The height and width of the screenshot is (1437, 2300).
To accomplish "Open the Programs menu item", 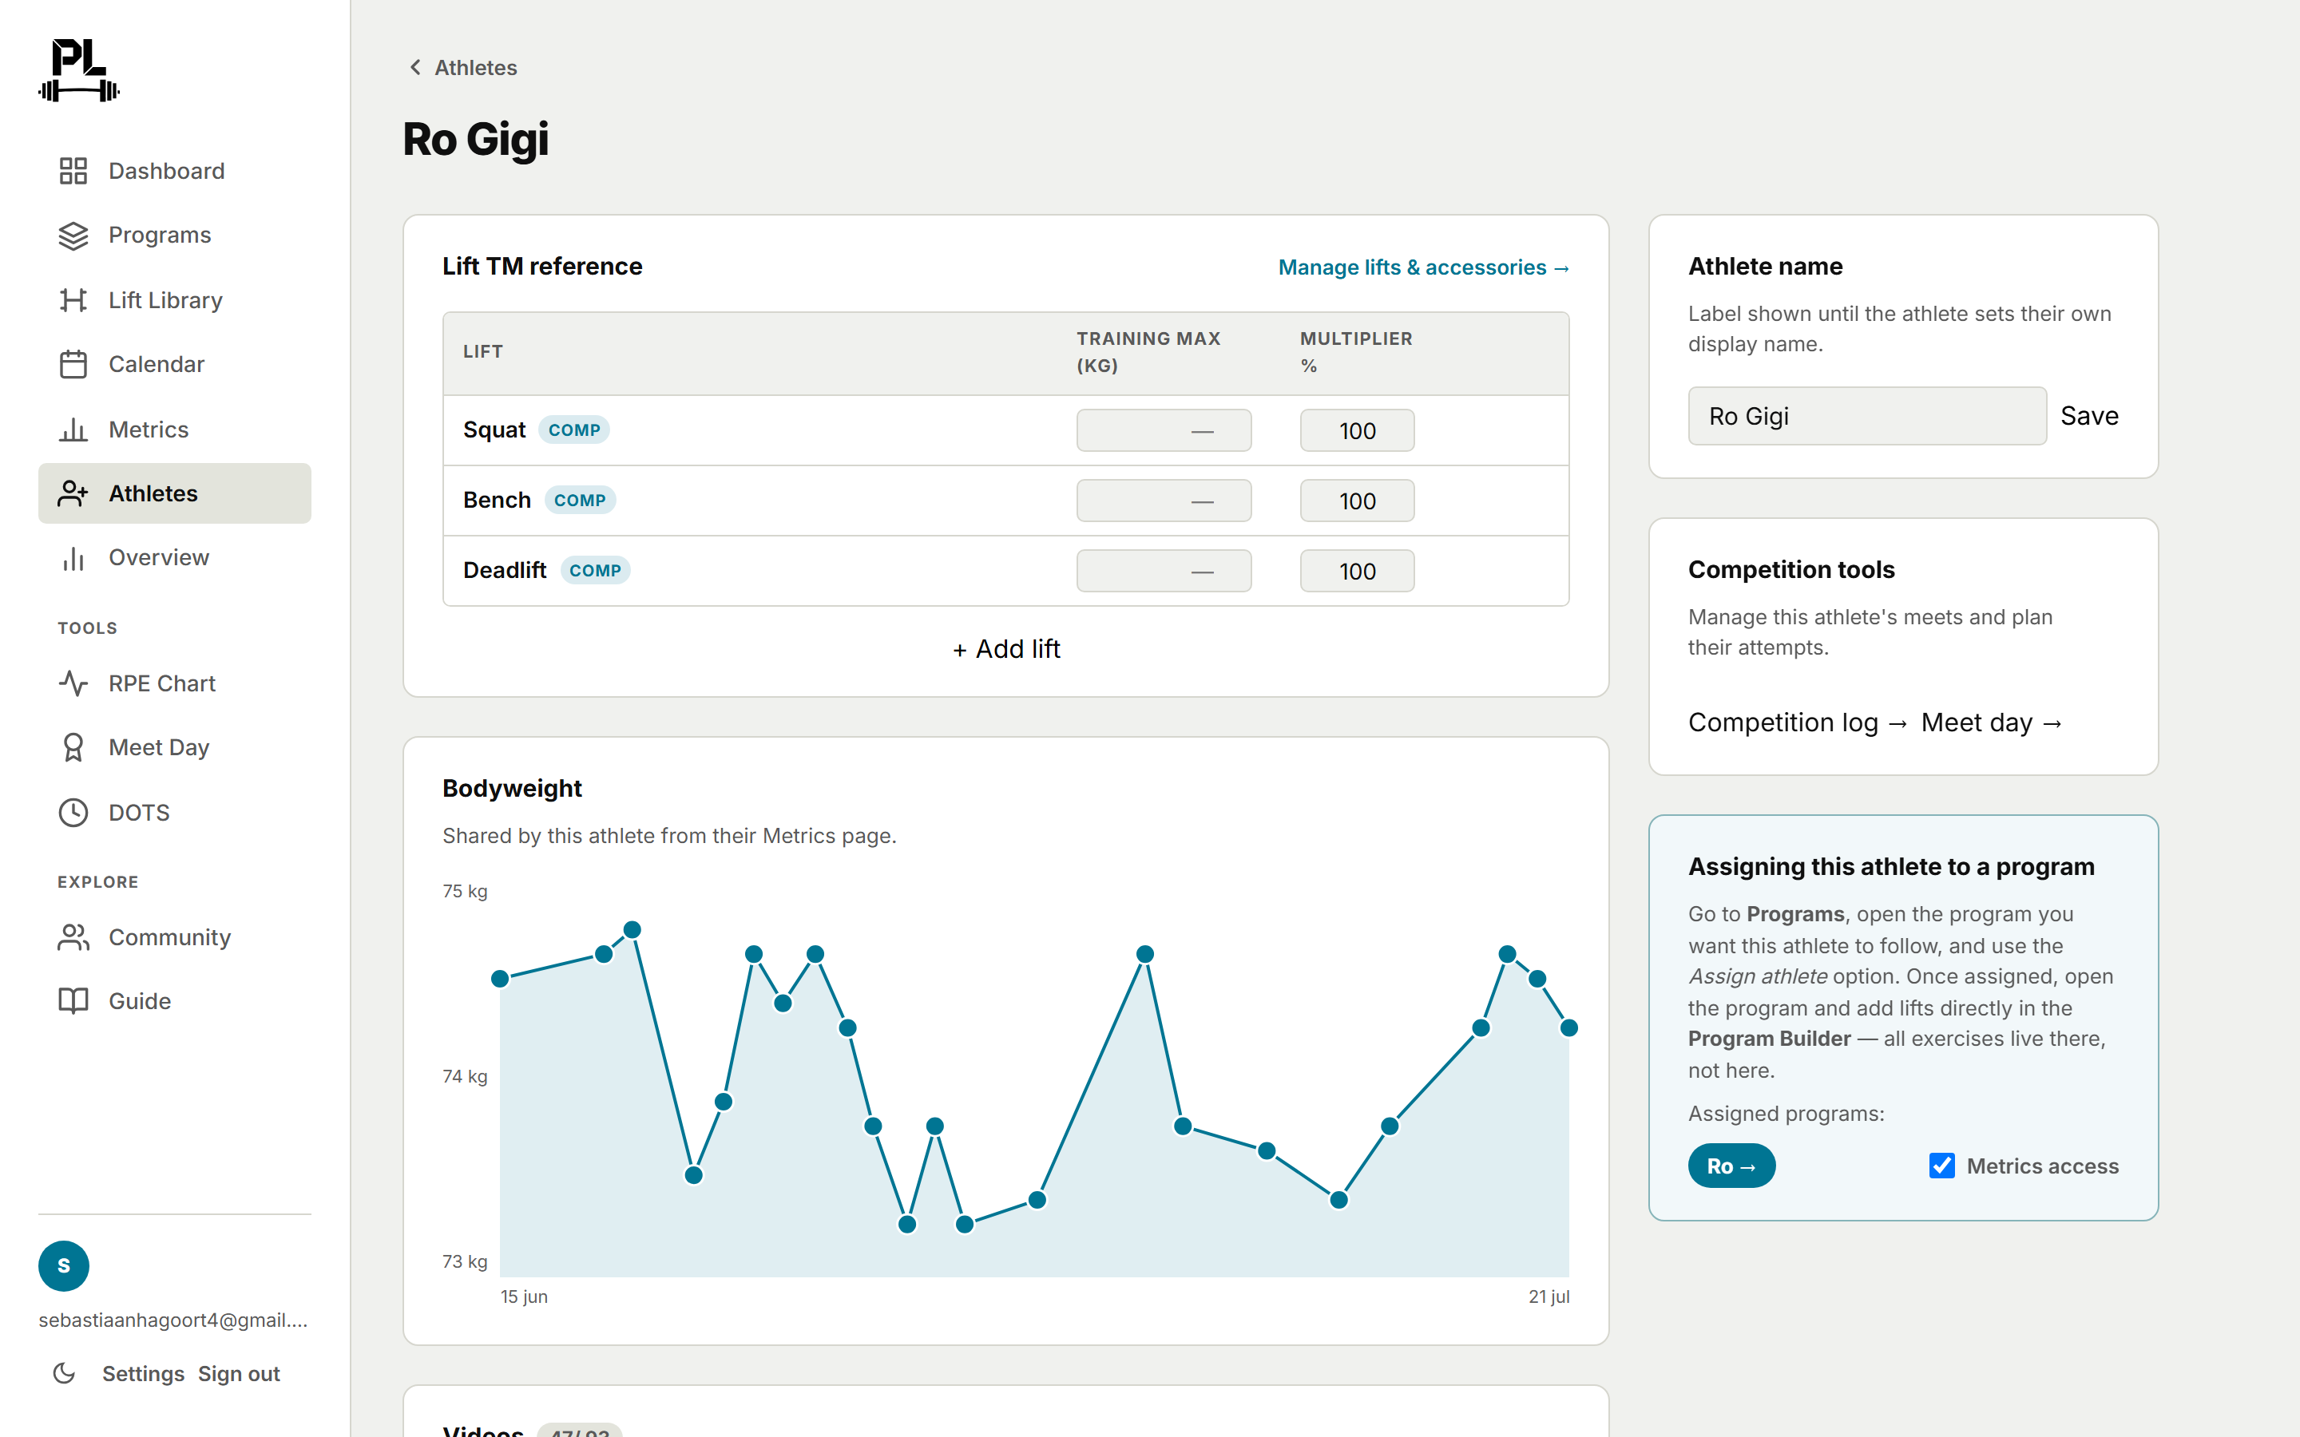I will tap(175, 236).
